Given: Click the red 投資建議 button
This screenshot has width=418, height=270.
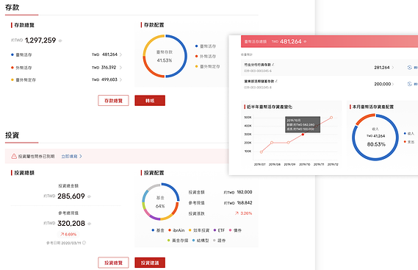Looking at the screenshot, I should (150, 263).
